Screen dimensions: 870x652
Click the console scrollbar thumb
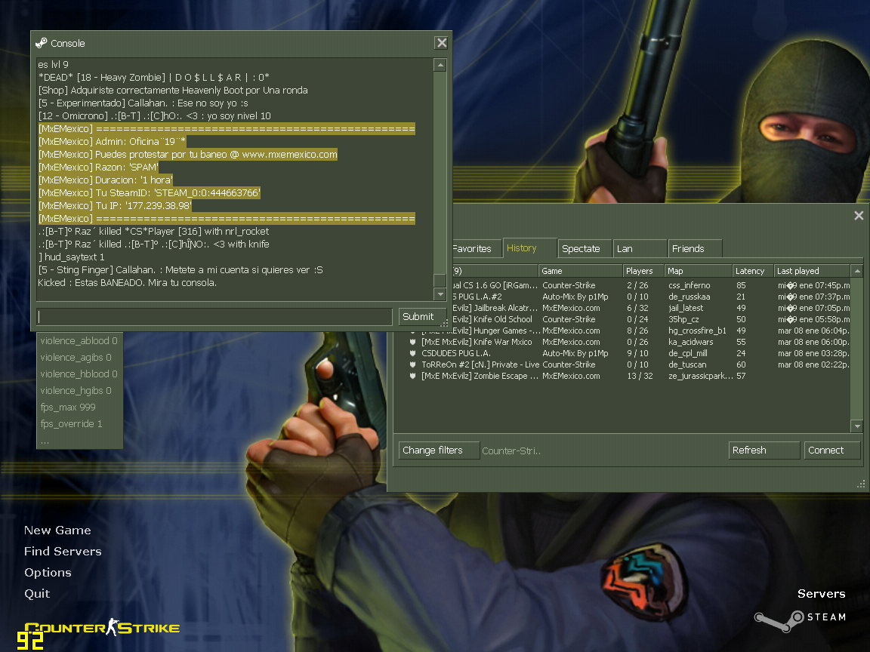[440, 280]
